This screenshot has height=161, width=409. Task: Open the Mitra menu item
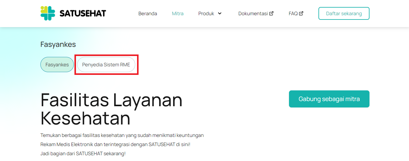(178, 13)
